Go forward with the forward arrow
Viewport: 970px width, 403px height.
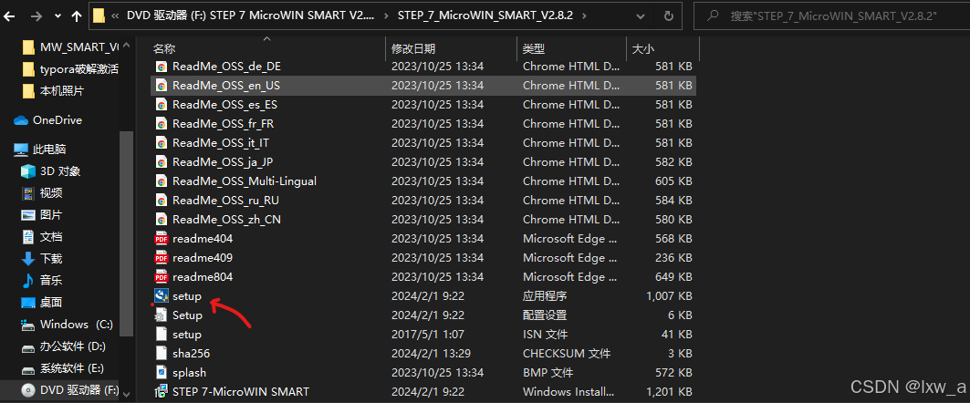pyautogui.click(x=36, y=16)
